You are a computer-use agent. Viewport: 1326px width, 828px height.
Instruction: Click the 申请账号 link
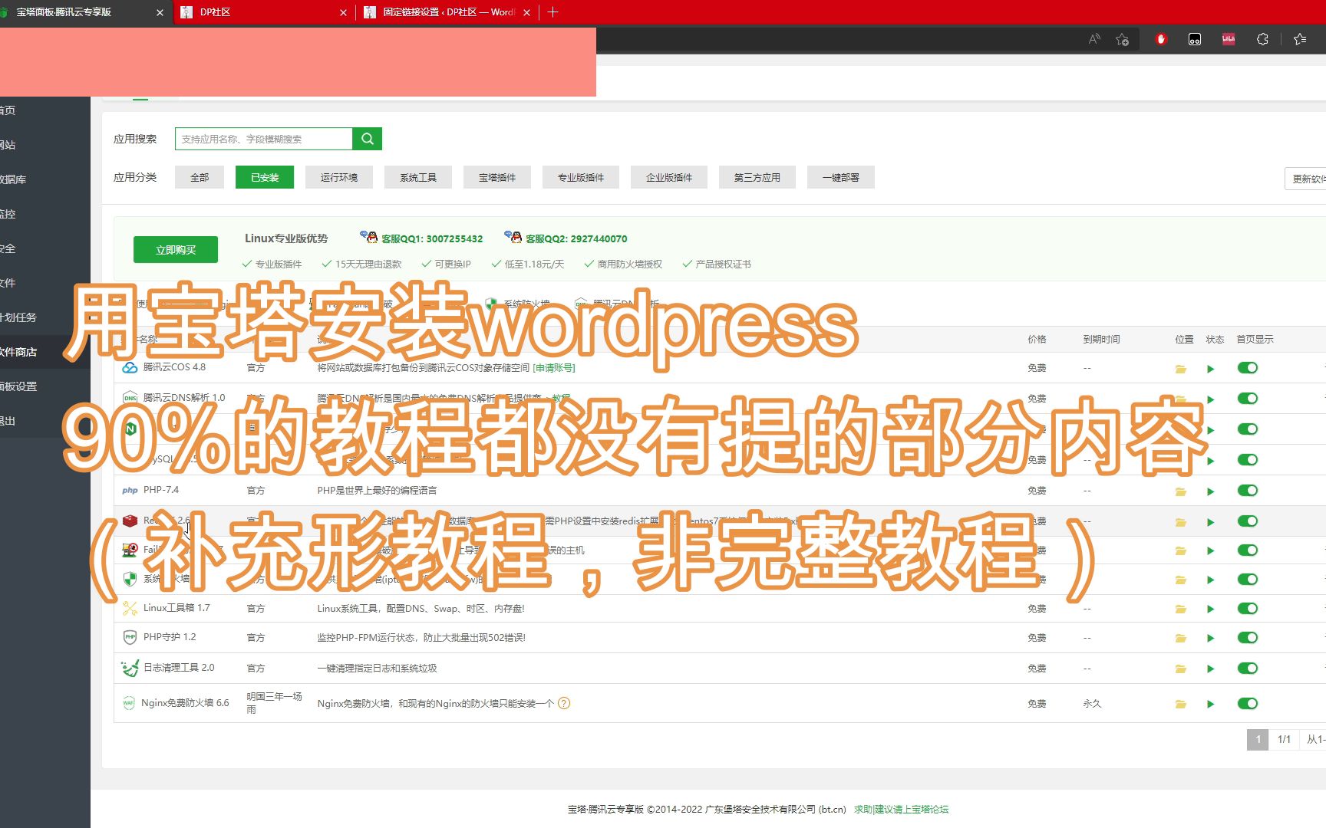click(x=554, y=368)
